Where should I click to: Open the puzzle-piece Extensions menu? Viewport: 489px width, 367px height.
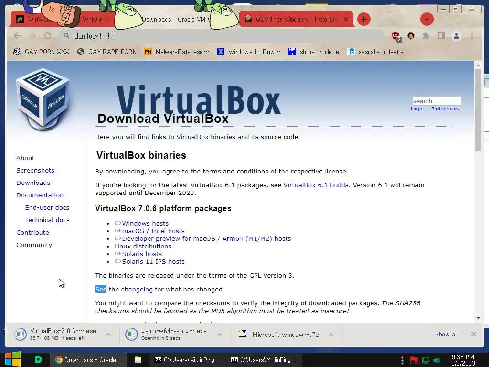click(425, 36)
